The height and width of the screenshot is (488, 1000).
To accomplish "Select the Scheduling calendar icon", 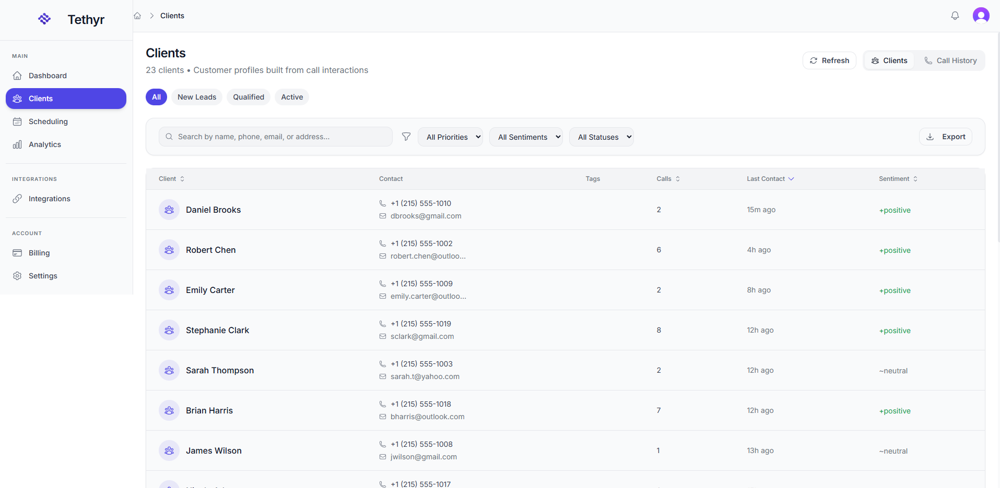I will (17, 121).
